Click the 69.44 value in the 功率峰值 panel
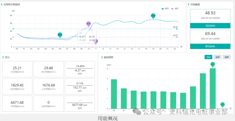 click(x=210, y=34)
